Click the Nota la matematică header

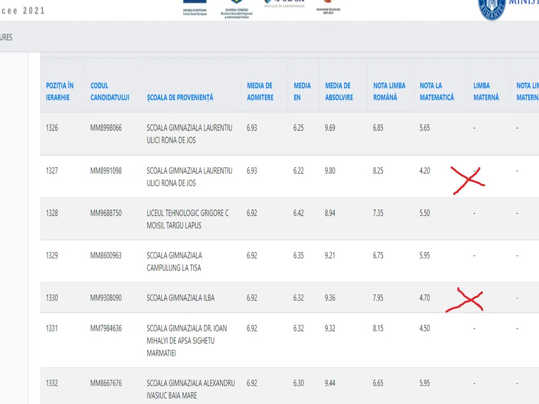437,91
